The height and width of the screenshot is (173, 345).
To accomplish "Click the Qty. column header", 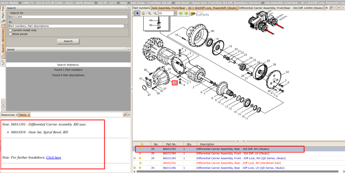I will pos(189,144).
